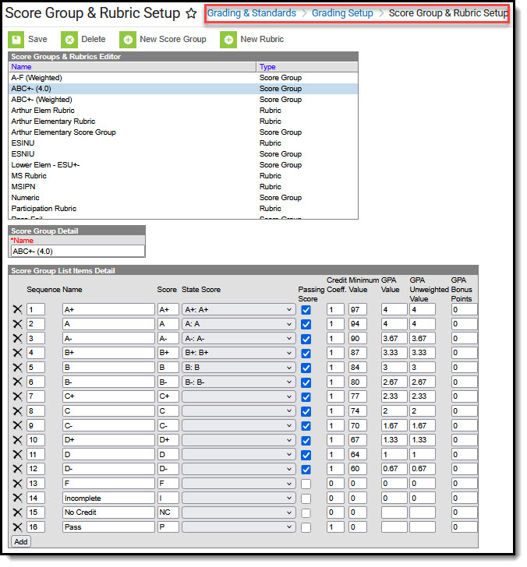The image size is (527, 567).
Task: Open State Score dropdown showing B-: B-
Action: pyautogui.click(x=239, y=382)
